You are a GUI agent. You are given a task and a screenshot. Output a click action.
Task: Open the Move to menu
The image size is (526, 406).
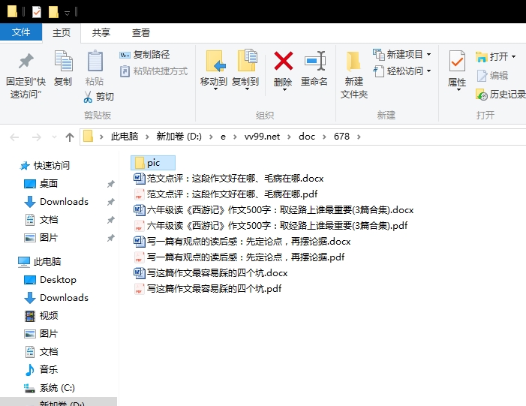214,71
